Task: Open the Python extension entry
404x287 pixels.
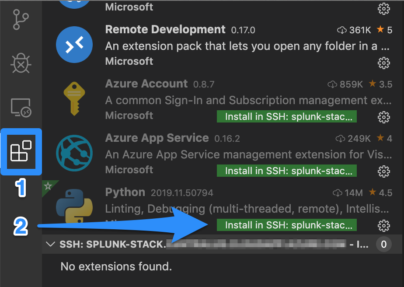Action: coord(125,192)
